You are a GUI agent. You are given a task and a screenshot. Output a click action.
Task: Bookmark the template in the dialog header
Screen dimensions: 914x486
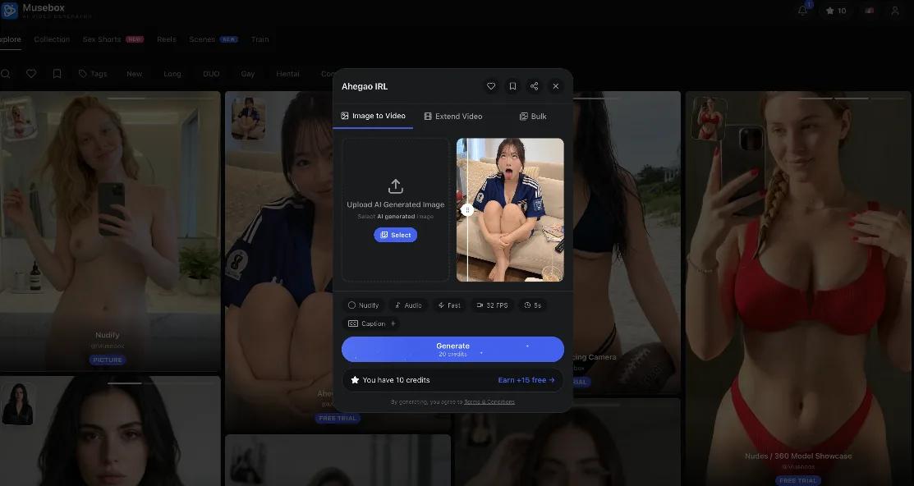512,86
